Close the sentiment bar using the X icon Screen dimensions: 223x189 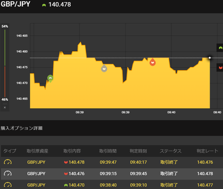(5, 107)
